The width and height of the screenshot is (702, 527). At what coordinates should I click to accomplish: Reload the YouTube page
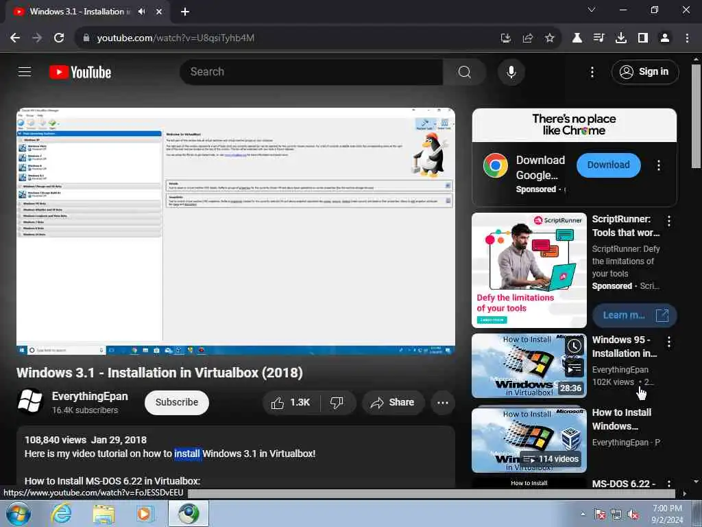(59, 38)
